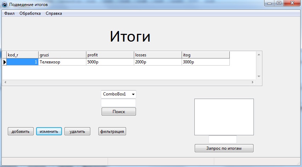The image size is (302, 167).
Task: Select the profit column header
Action: coord(110,55)
